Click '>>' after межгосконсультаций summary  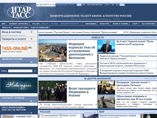pyautogui.click(x=86, y=107)
